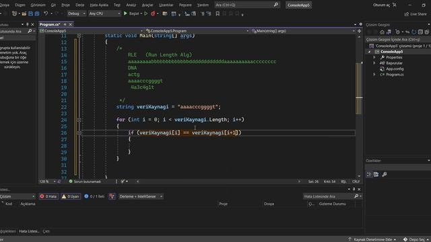Toggle auto-hide pin of Error List panel

point(354,190)
